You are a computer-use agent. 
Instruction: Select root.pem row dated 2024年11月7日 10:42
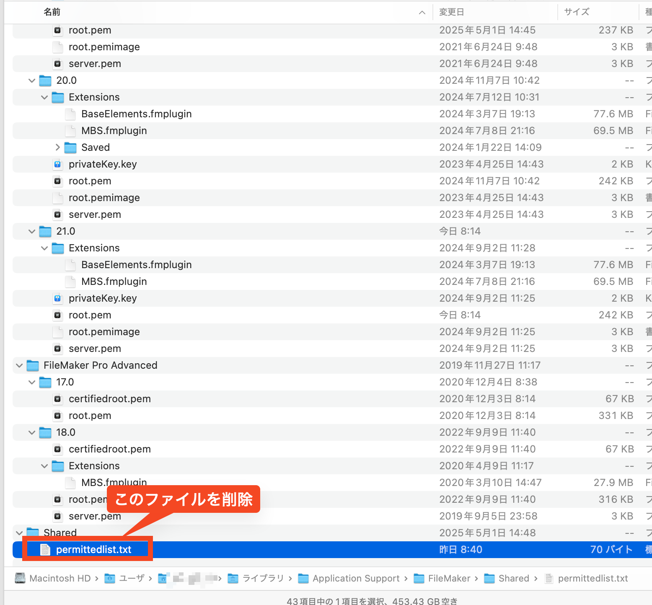[x=332, y=181]
